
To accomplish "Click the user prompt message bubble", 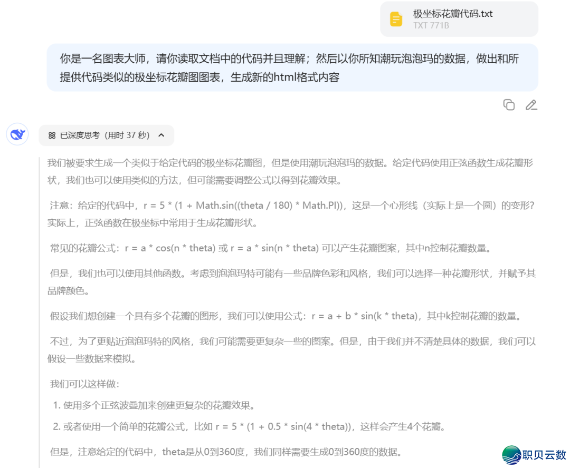I will tap(292, 67).
